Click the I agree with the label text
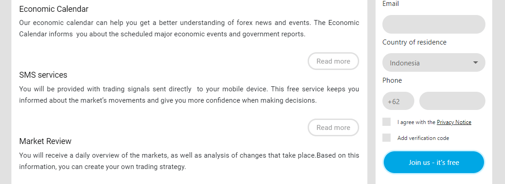The width and height of the screenshot is (505, 184). point(416,122)
